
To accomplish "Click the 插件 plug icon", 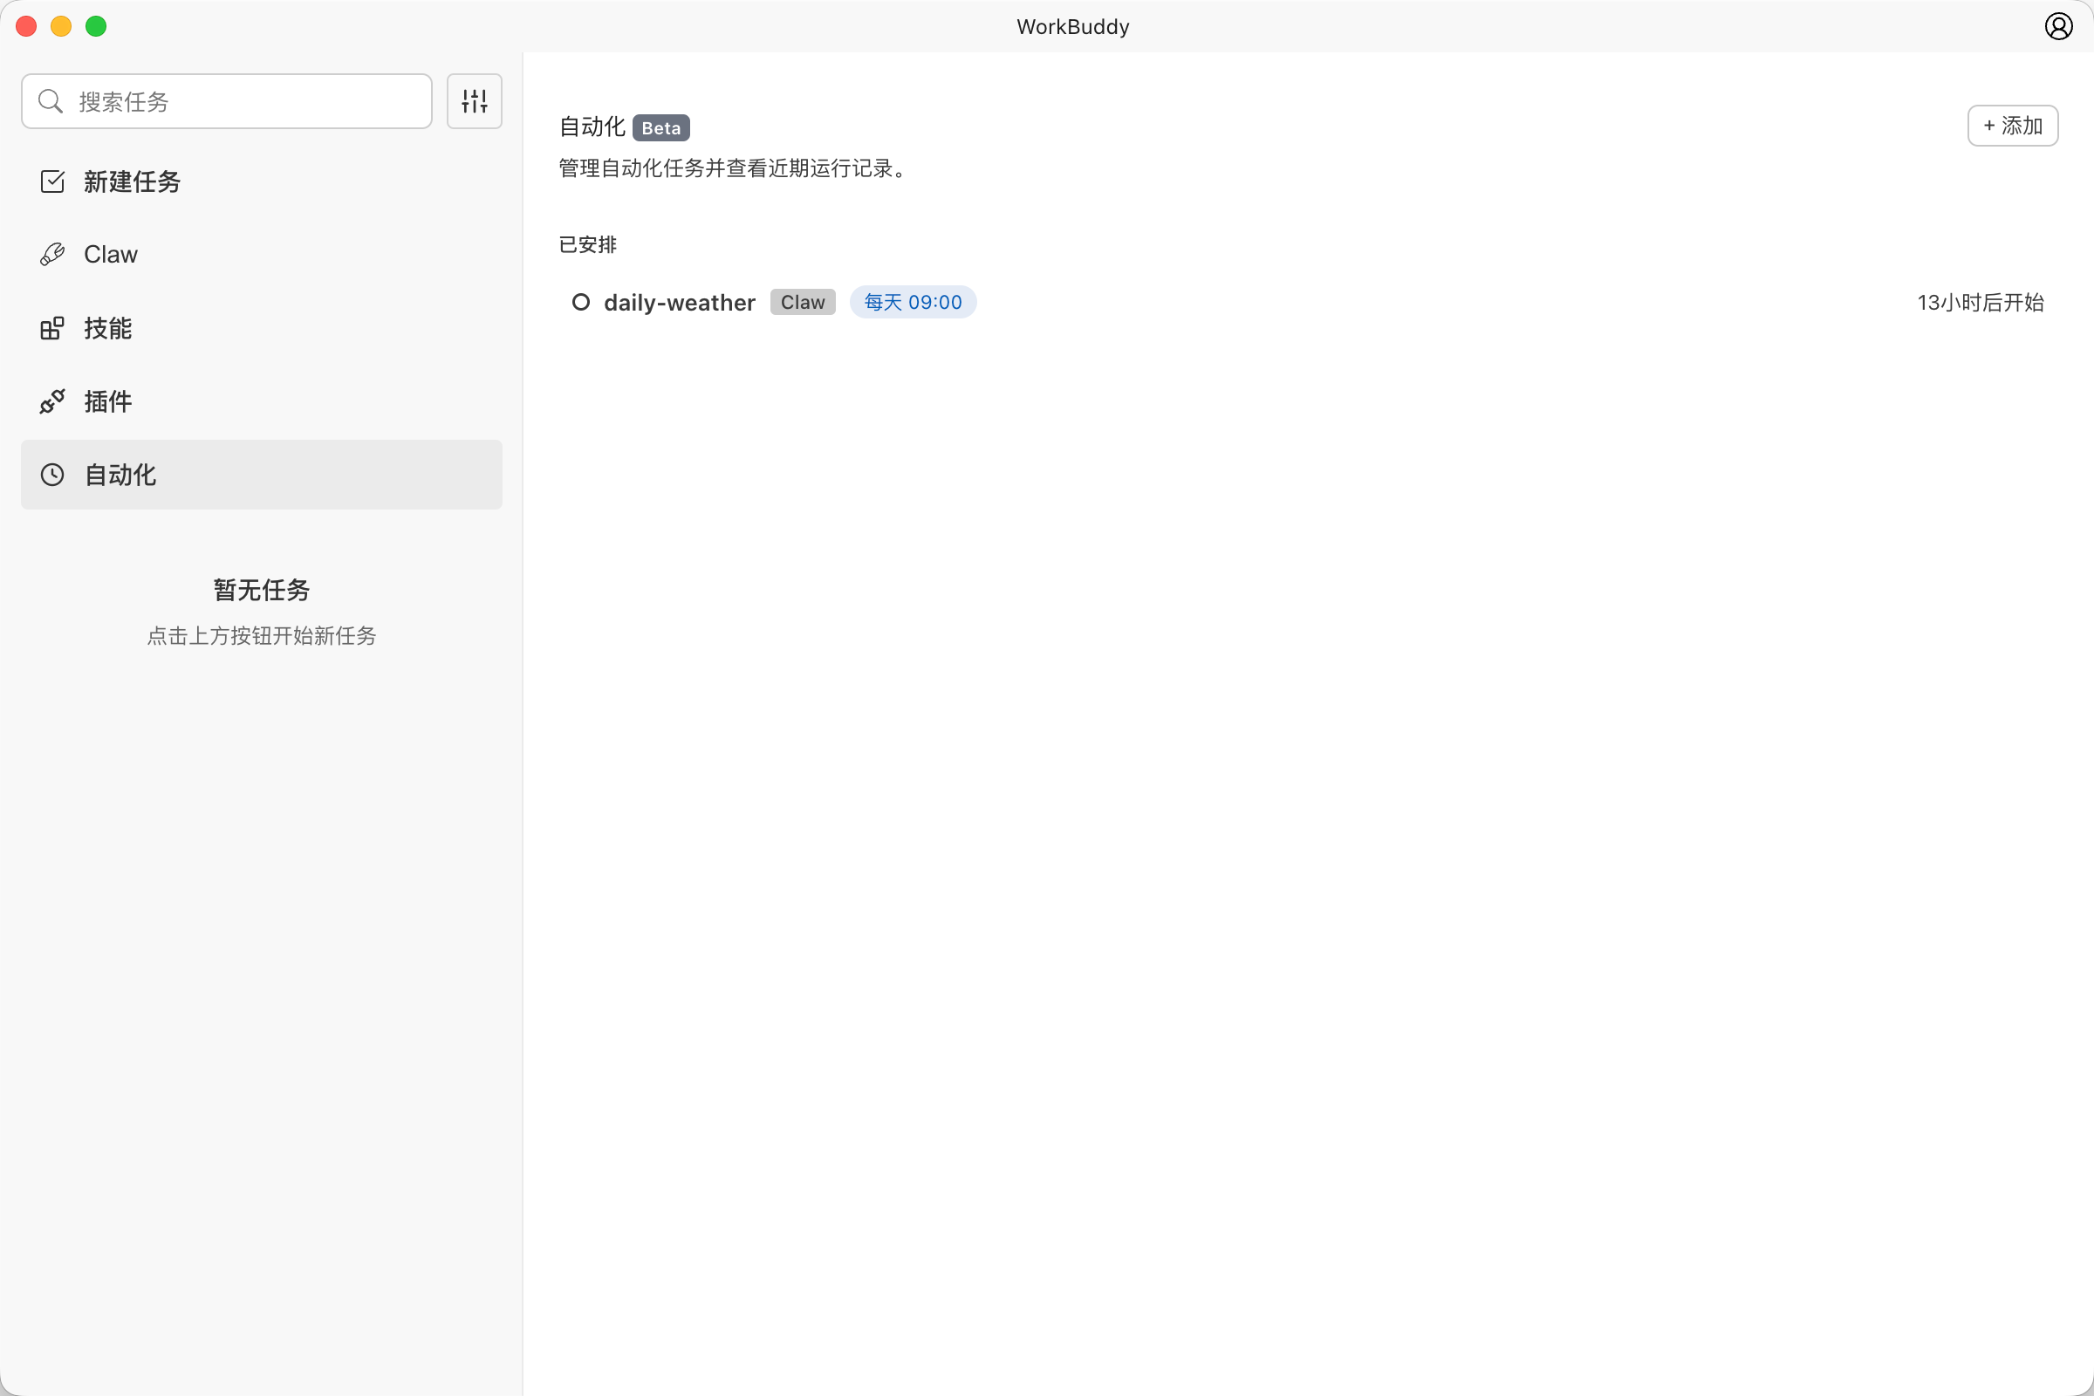I will coord(51,400).
